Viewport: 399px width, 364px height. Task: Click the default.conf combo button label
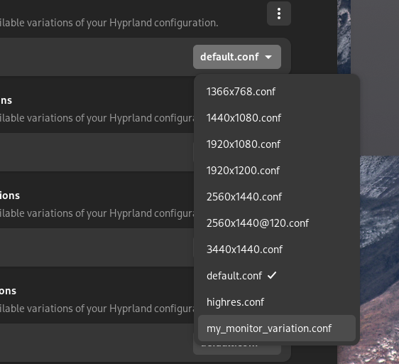tap(229, 57)
